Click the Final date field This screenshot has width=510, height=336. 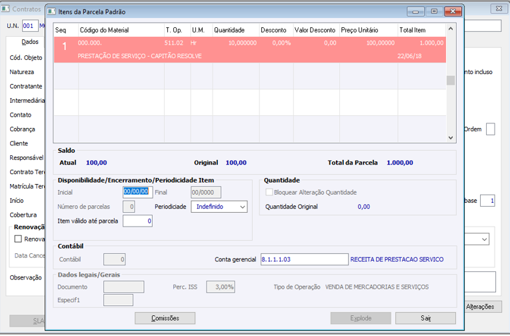[206, 192]
